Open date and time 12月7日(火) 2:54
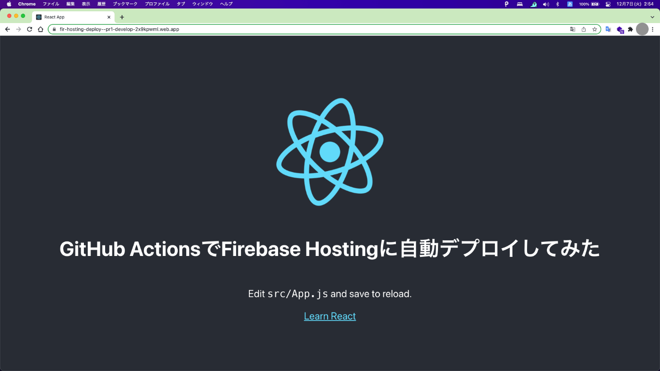Viewport: 660px width, 371px height. [x=635, y=4]
